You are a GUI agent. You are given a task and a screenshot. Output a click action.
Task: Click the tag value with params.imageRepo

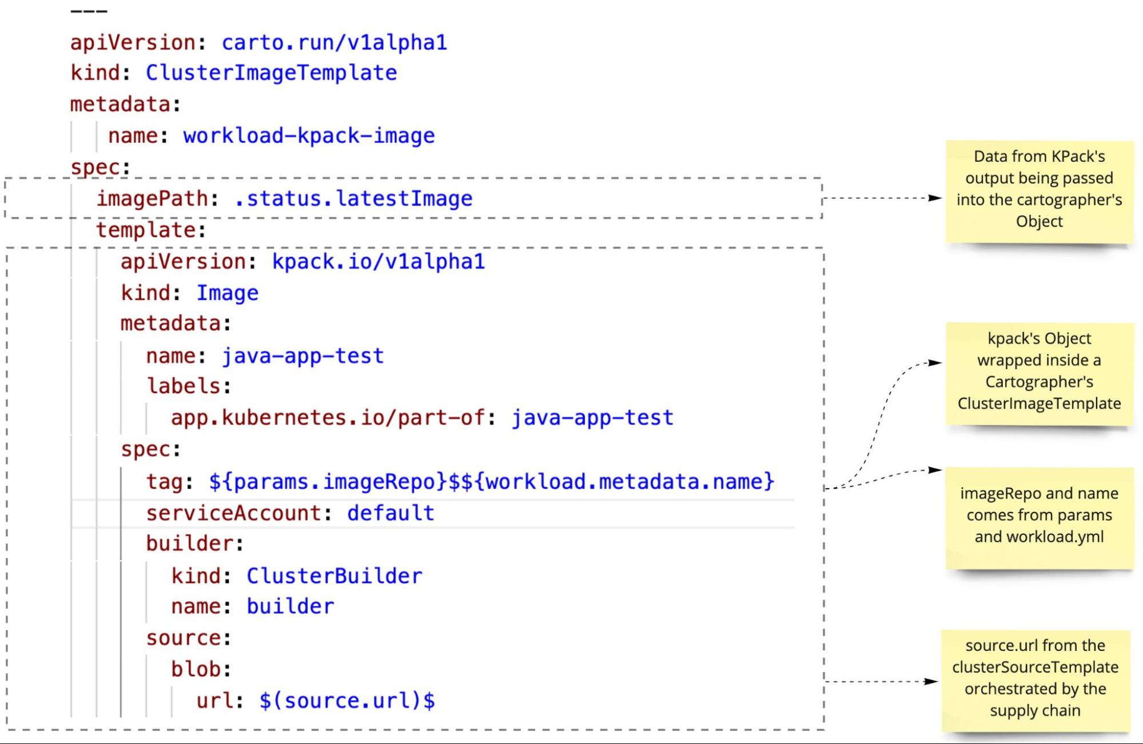pos(491,482)
